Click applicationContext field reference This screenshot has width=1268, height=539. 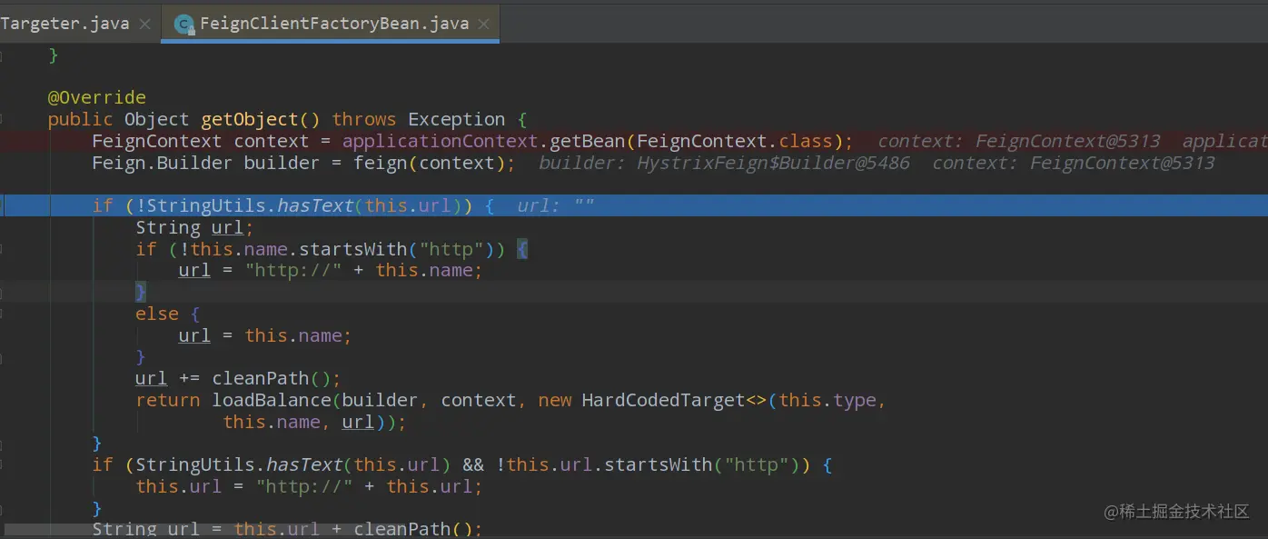tap(441, 141)
